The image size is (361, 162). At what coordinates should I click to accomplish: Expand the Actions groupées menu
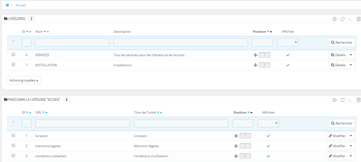coord(24,80)
